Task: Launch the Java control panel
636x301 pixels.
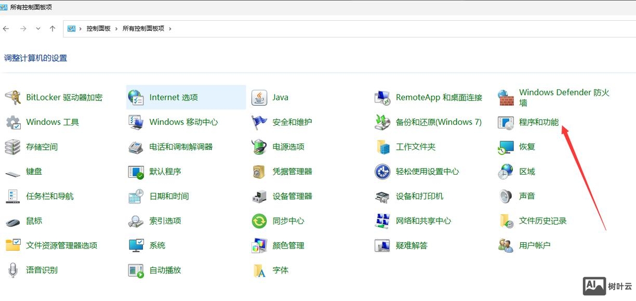Action: 280,97
